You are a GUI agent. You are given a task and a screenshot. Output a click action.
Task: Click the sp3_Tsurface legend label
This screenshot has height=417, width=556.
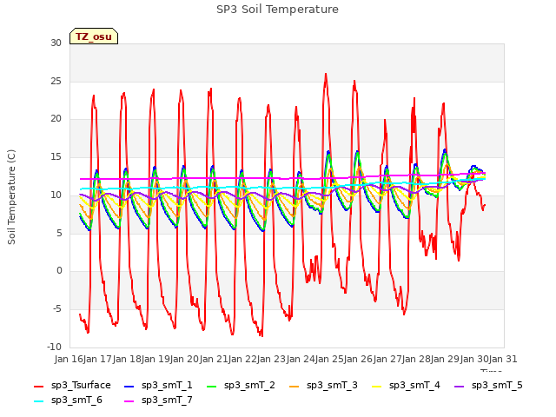tap(81, 386)
